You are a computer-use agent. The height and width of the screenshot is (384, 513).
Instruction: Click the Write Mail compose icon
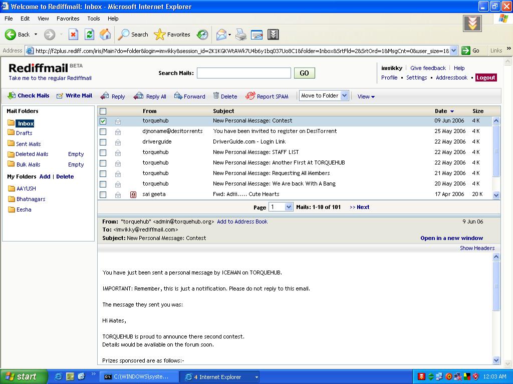(x=60, y=95)
